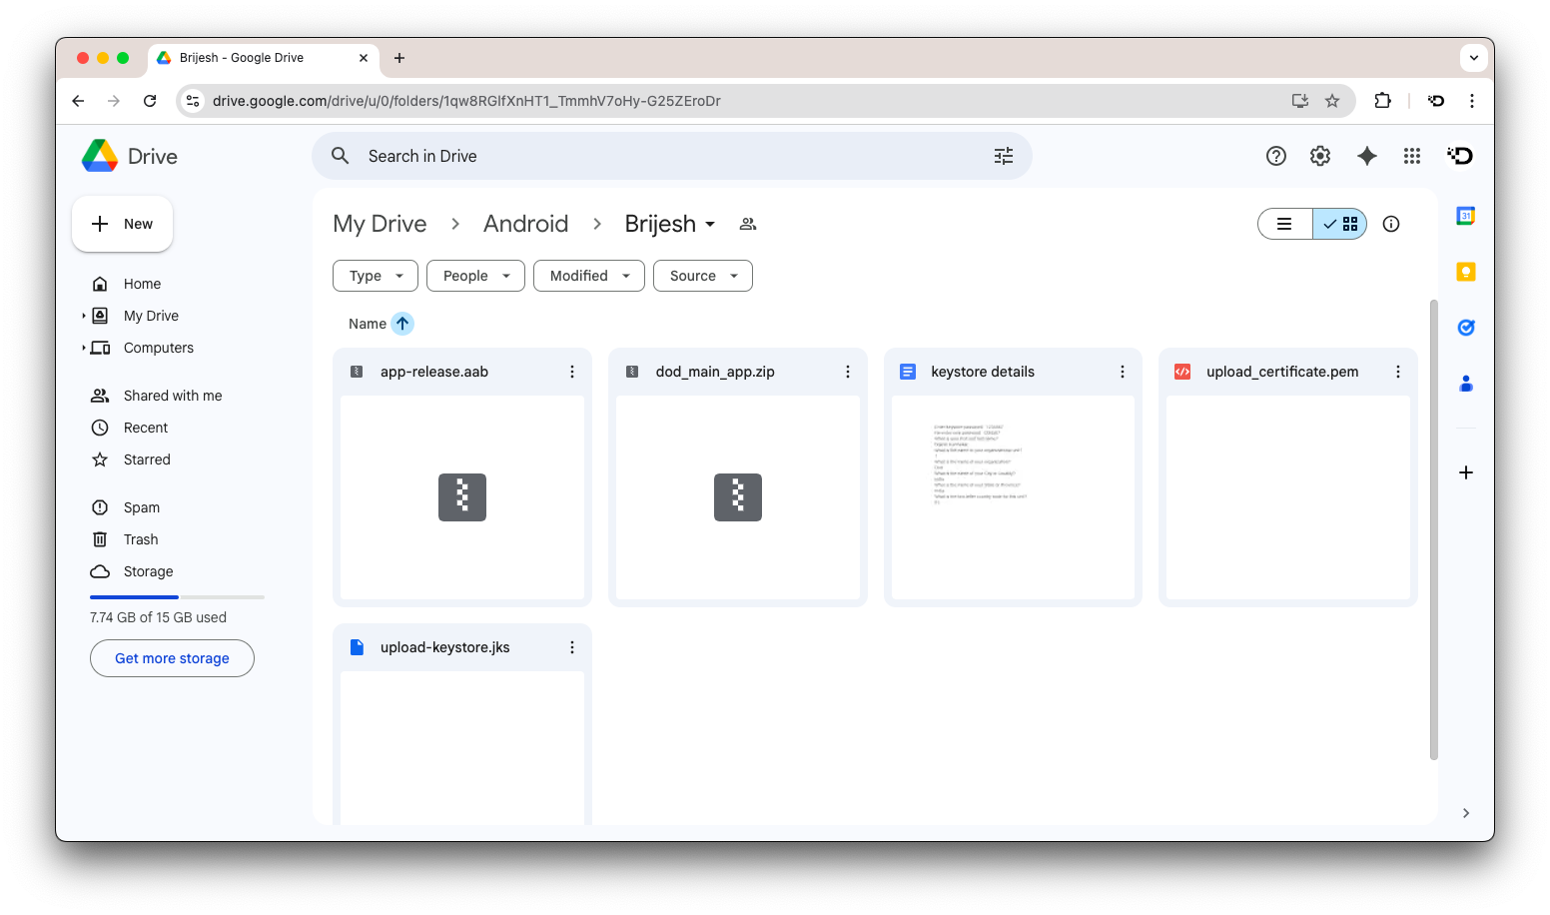The width and height of the screenshot is (1550, 915).
Task: Open shared folder people icon beside Brijesh
Action: click(x=748, y=224)
